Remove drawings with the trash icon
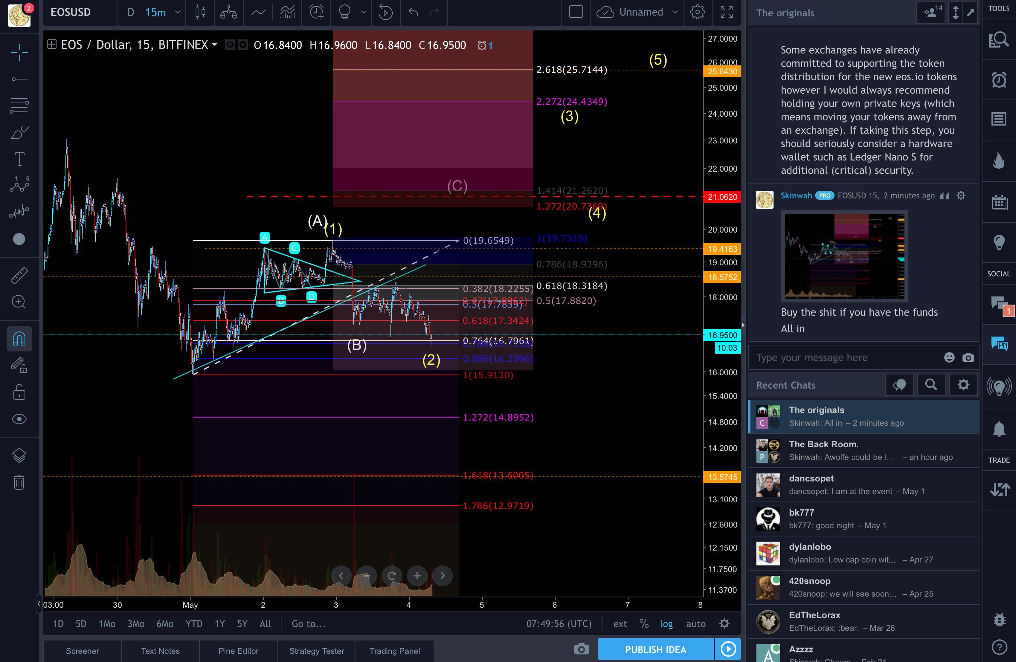The image size is (1016, 662). point(19,483)
